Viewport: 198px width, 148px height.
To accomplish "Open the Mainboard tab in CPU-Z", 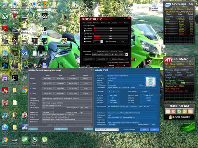I will [96, 23].
